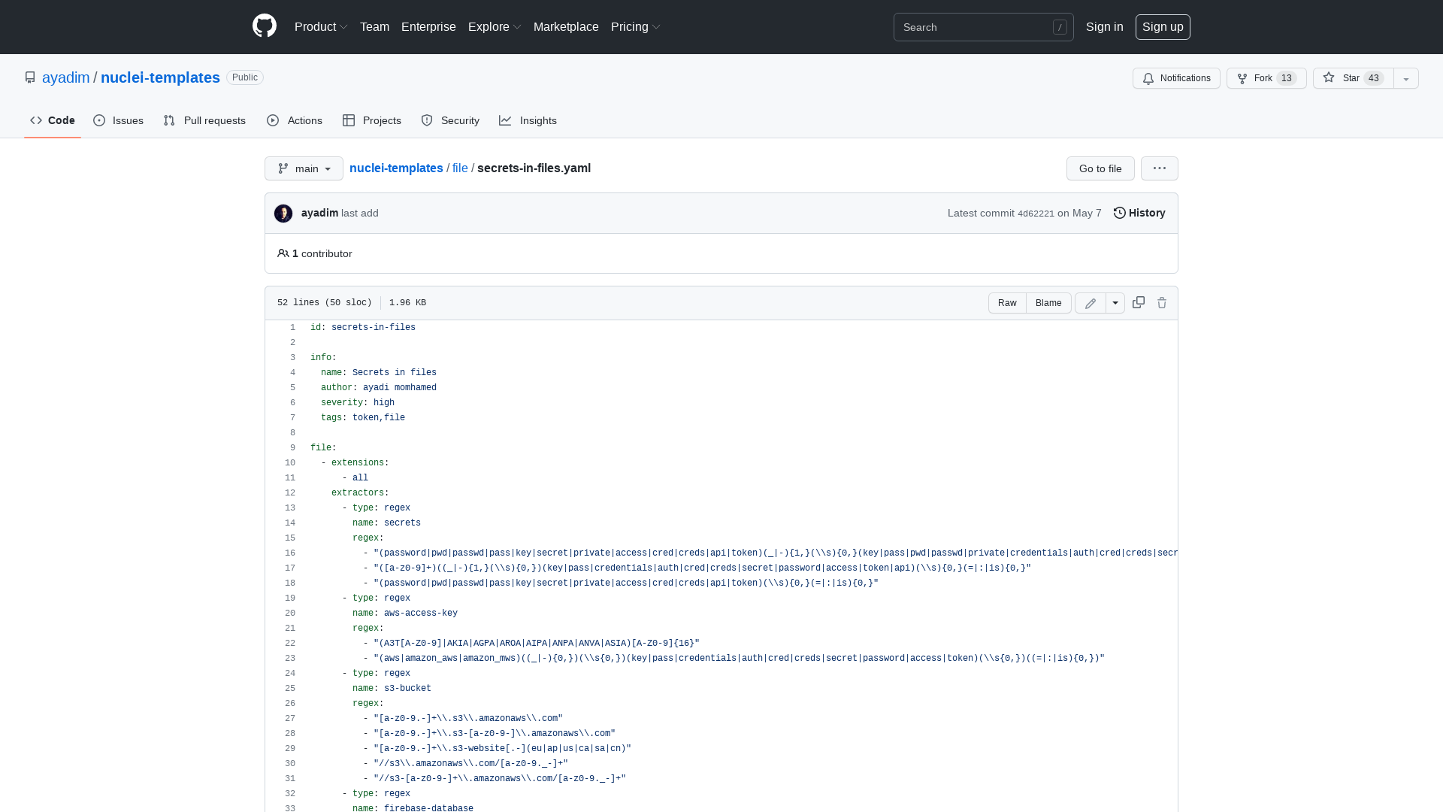
Task: Expand the Product menu
Action: [321, 26]
